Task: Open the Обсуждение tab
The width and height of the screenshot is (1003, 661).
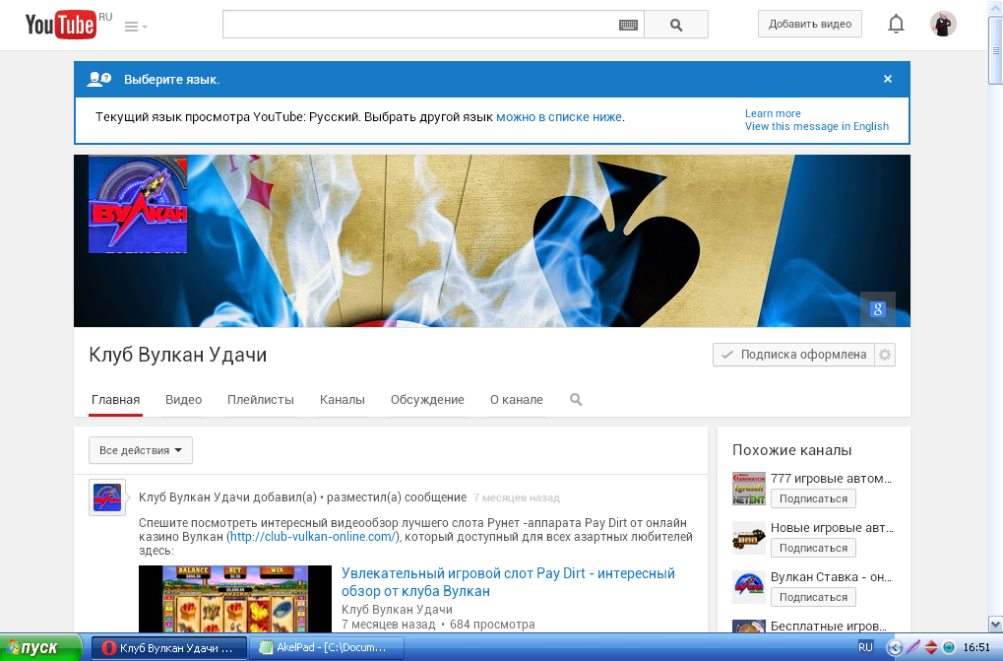Action: 427,400
